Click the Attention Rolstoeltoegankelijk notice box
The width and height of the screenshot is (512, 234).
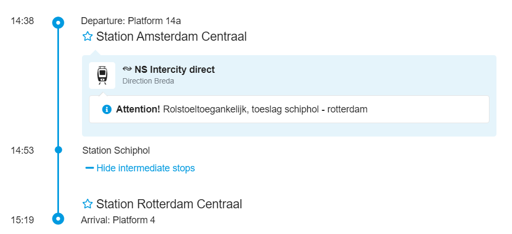289,109
